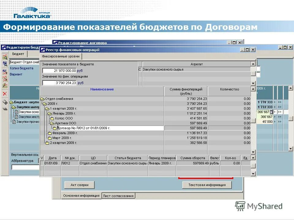Switch to the Лист согласования tab
Screen dimensions: 294x220
(119, 196)
